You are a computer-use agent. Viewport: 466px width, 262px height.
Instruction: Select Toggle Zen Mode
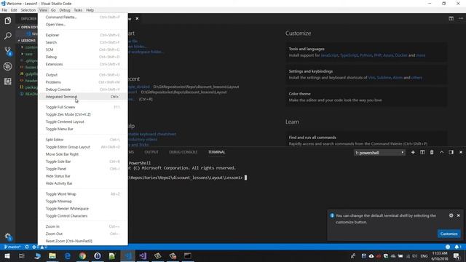[x=82, y=114]
